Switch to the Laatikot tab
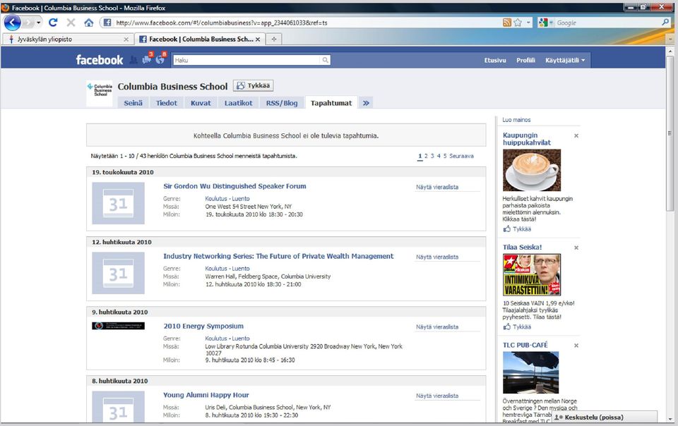This screenshot has height=426, width=678. click(238, 103)
